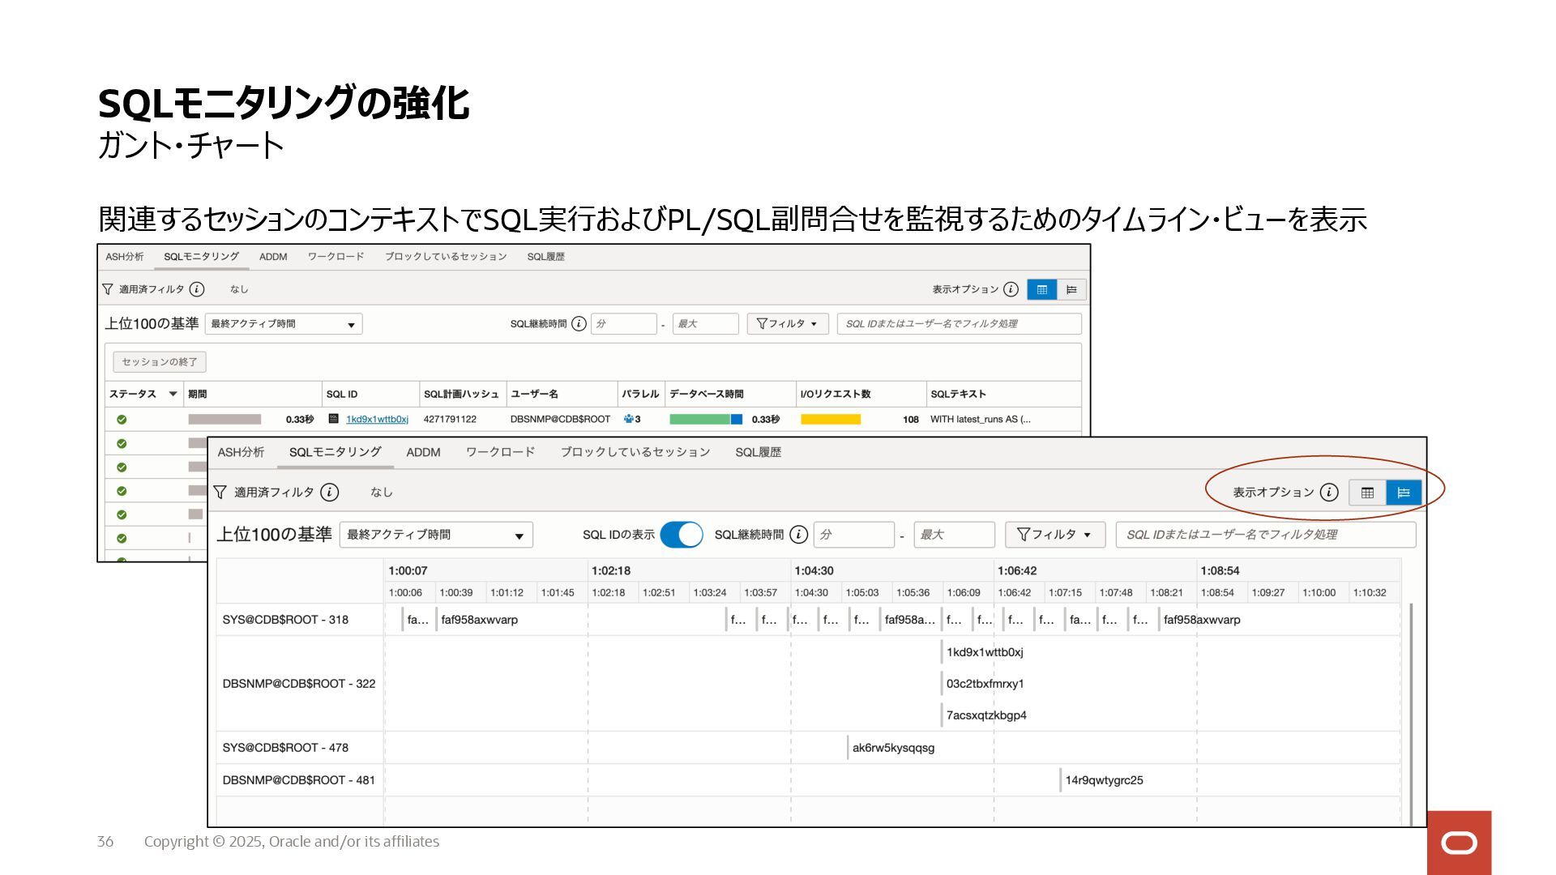The image size is (1556, 875).
Task: Click the gray duration bar showing 0.33秒
Action: click(224, 420)
